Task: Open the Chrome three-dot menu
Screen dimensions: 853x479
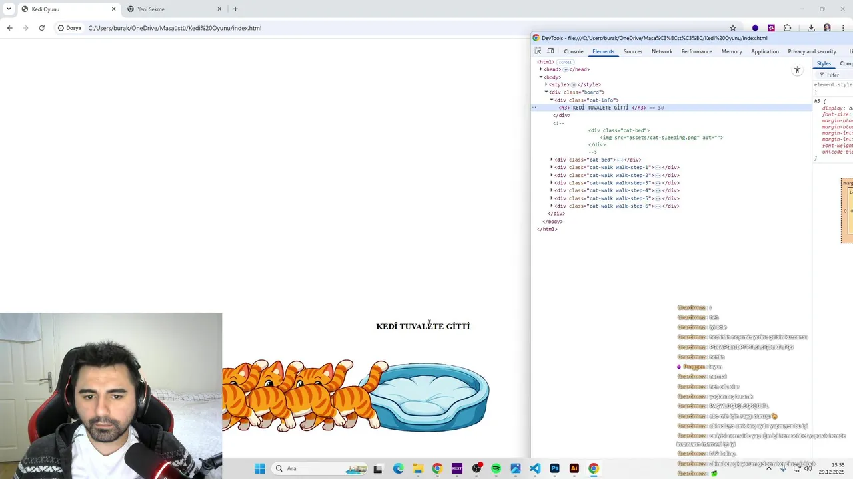Action: (x=843, y=28)
